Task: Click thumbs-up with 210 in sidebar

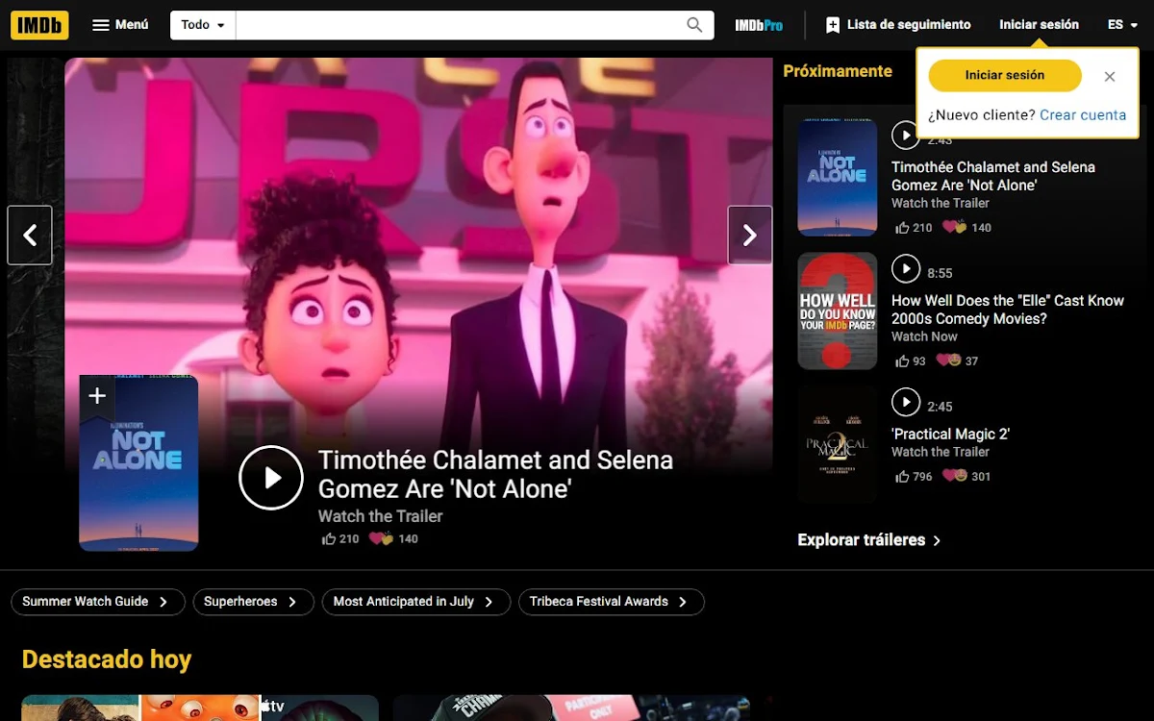Action: [x=914, y=228]
